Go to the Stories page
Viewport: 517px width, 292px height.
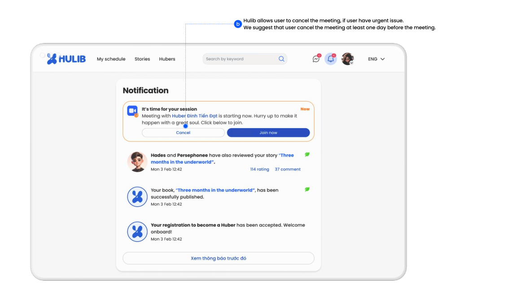pyautogui.click(x=142, y=59)
